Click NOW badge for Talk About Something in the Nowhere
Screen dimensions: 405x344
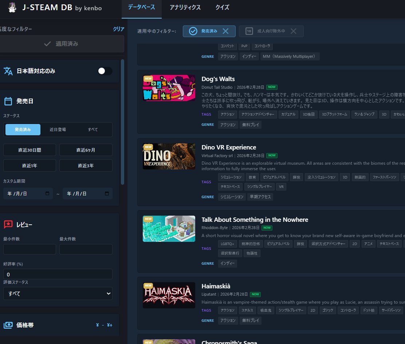click(267, 228)
